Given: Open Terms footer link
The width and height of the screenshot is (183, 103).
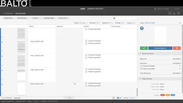Looking at the screenshot, I should point(36,101).
